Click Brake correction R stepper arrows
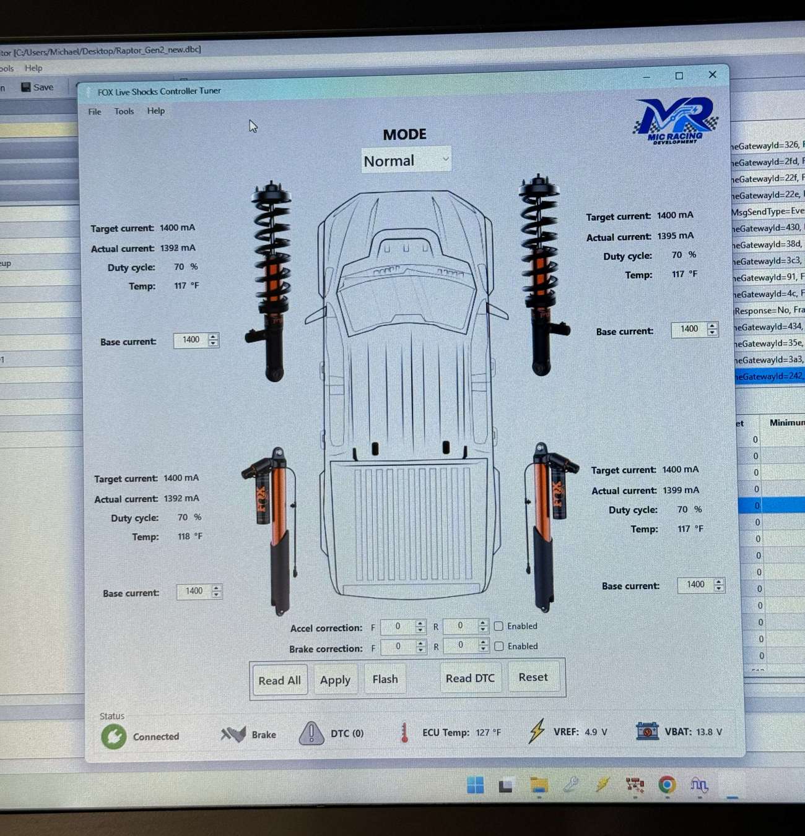The height and width of the screenshot is (836, 805). pos(484,645)
